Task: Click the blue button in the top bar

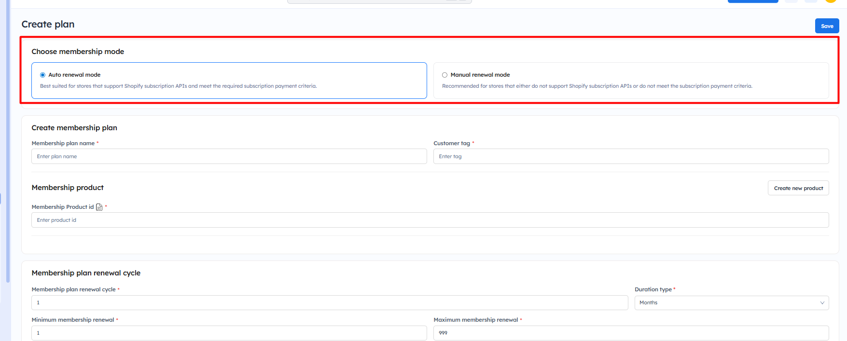Action: (752, 1)
